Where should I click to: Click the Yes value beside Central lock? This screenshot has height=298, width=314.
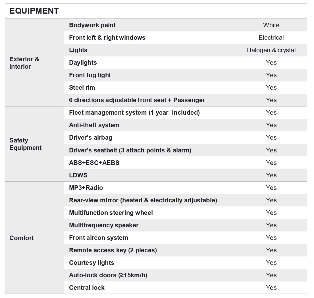[271, 287]
